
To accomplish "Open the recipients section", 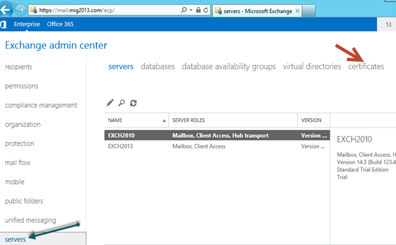I will [x=18, y=67].
